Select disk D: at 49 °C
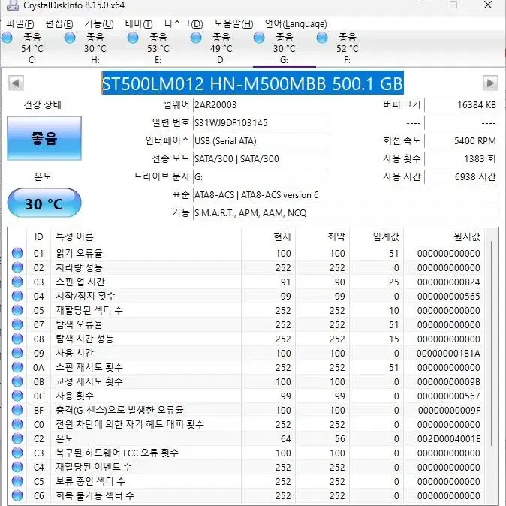This screenshot has width=506, height=506. point(221,48)
